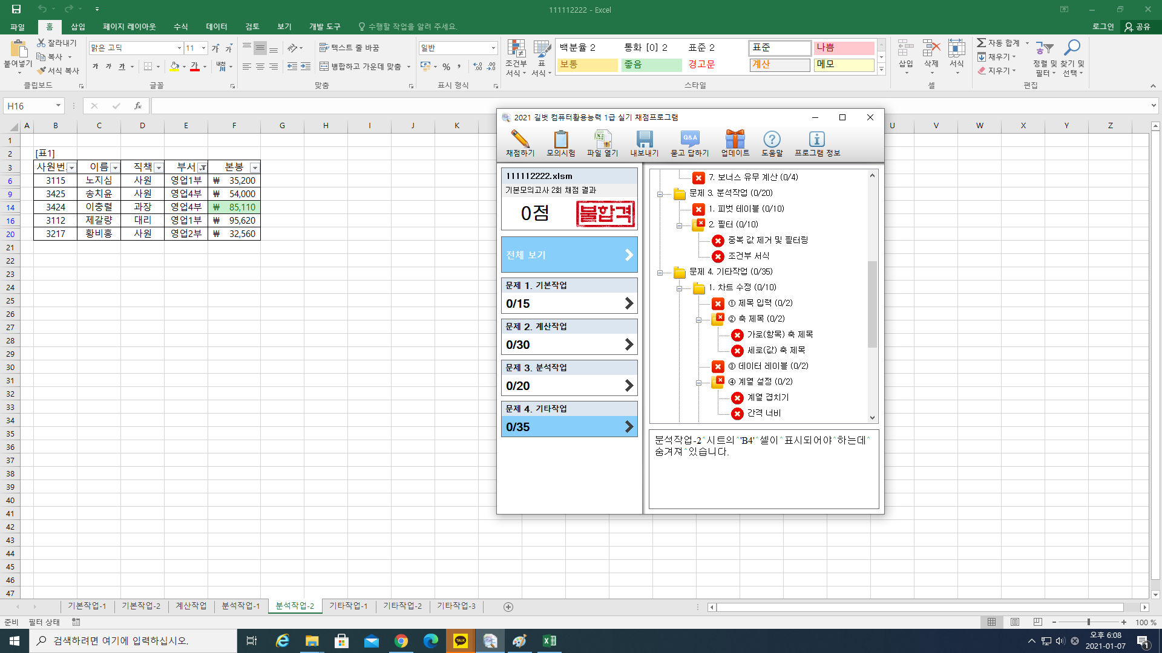Click the 프로그램 정보 info icon
1162x653 pixels.
point(817,140)
